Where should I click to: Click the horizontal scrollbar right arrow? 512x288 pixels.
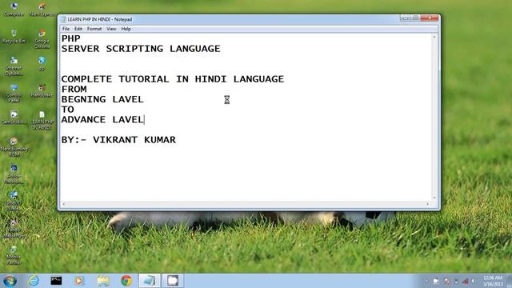(428, 204)
